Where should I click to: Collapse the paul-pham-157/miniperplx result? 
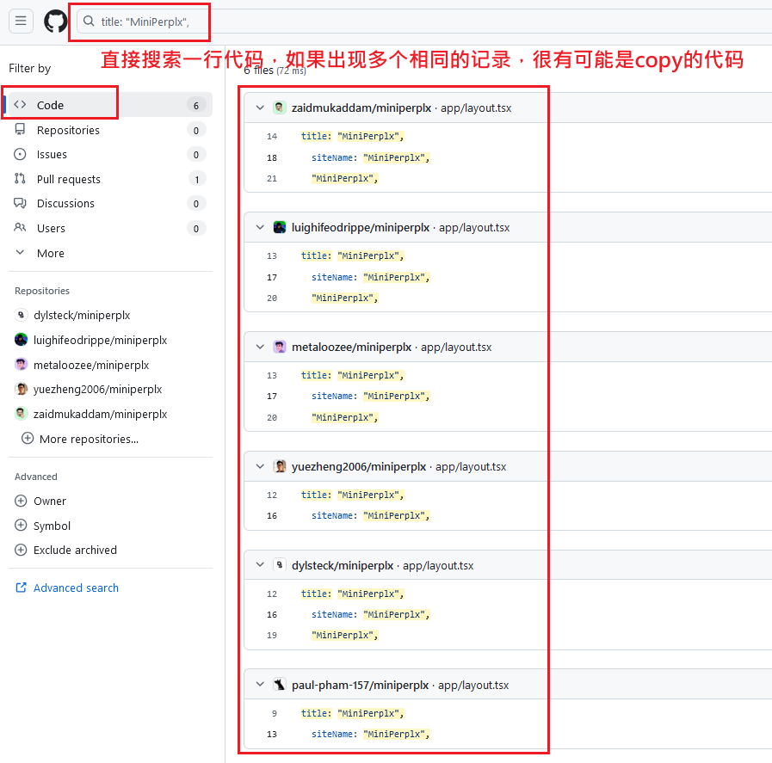coord(260,684)
